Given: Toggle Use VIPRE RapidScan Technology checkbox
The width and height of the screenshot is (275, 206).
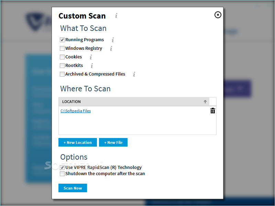Looking at the screenshot, I should tap(62, 168).
